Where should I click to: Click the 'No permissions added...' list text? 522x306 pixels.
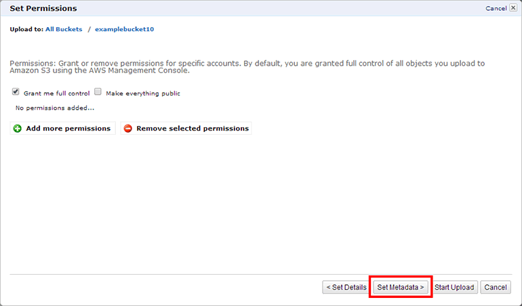point(54,108)
